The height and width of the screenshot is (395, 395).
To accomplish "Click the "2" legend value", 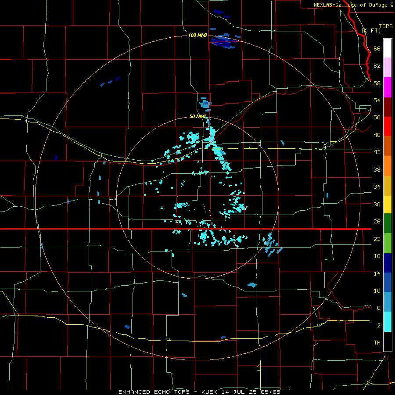I will point(379,326).
